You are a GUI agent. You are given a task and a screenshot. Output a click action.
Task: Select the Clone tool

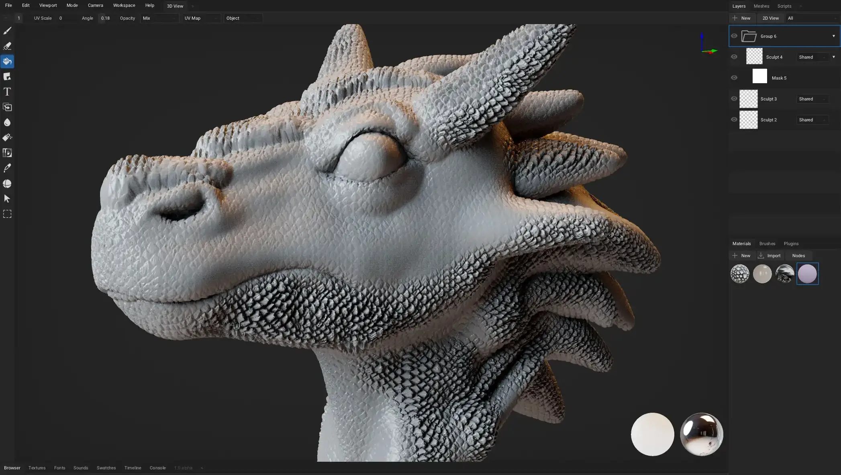click(7, 107)
